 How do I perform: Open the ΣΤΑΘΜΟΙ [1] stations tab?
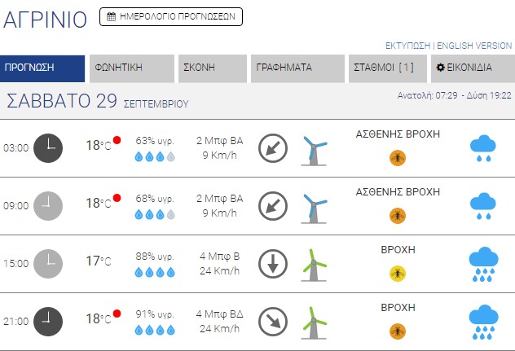pyautogui.click(x=387, y=68)
